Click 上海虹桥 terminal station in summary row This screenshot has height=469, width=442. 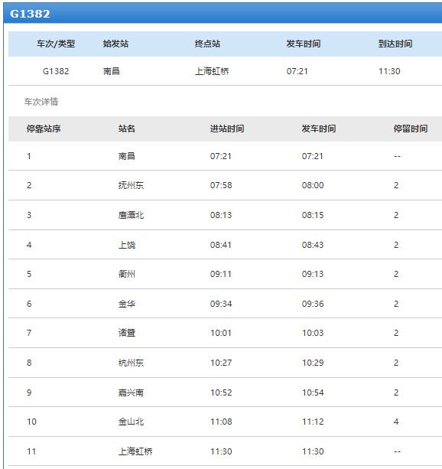pos(212,71)
